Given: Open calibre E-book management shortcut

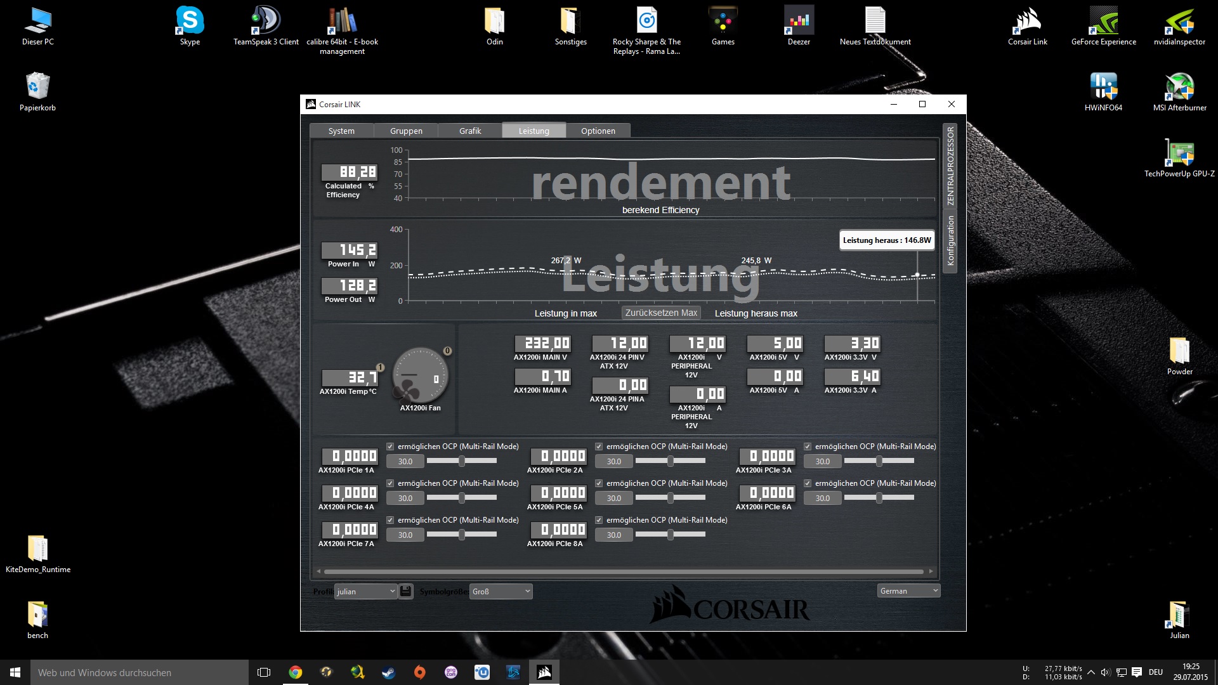Looking at the screenshot, I should tap(342, 30).
